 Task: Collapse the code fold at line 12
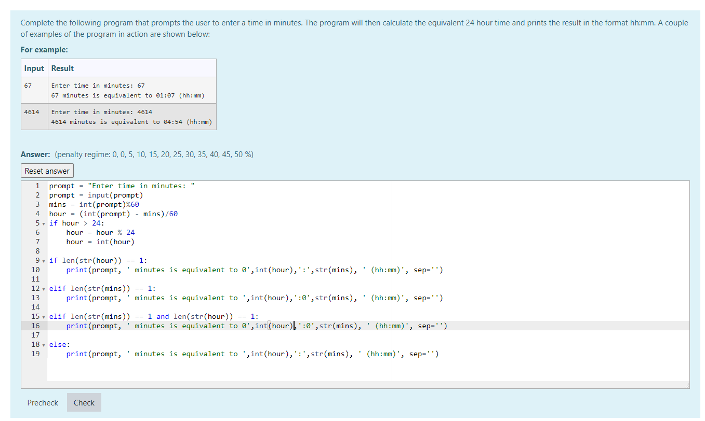coord(44,289)
